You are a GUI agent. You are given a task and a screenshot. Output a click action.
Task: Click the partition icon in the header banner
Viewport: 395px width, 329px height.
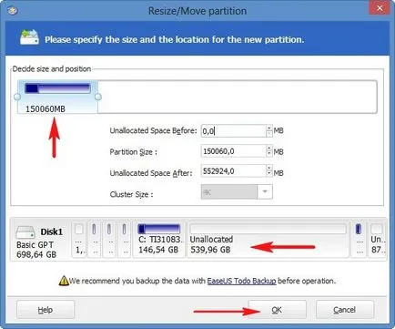coord(29,37)
